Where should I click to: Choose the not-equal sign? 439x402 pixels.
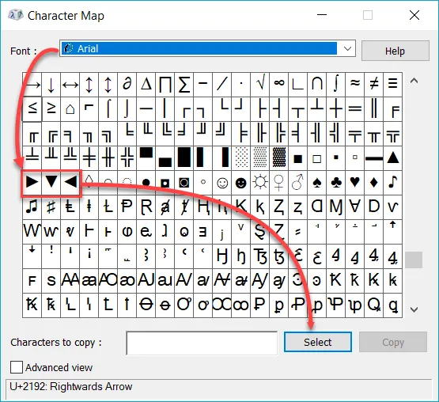point(374,85)
